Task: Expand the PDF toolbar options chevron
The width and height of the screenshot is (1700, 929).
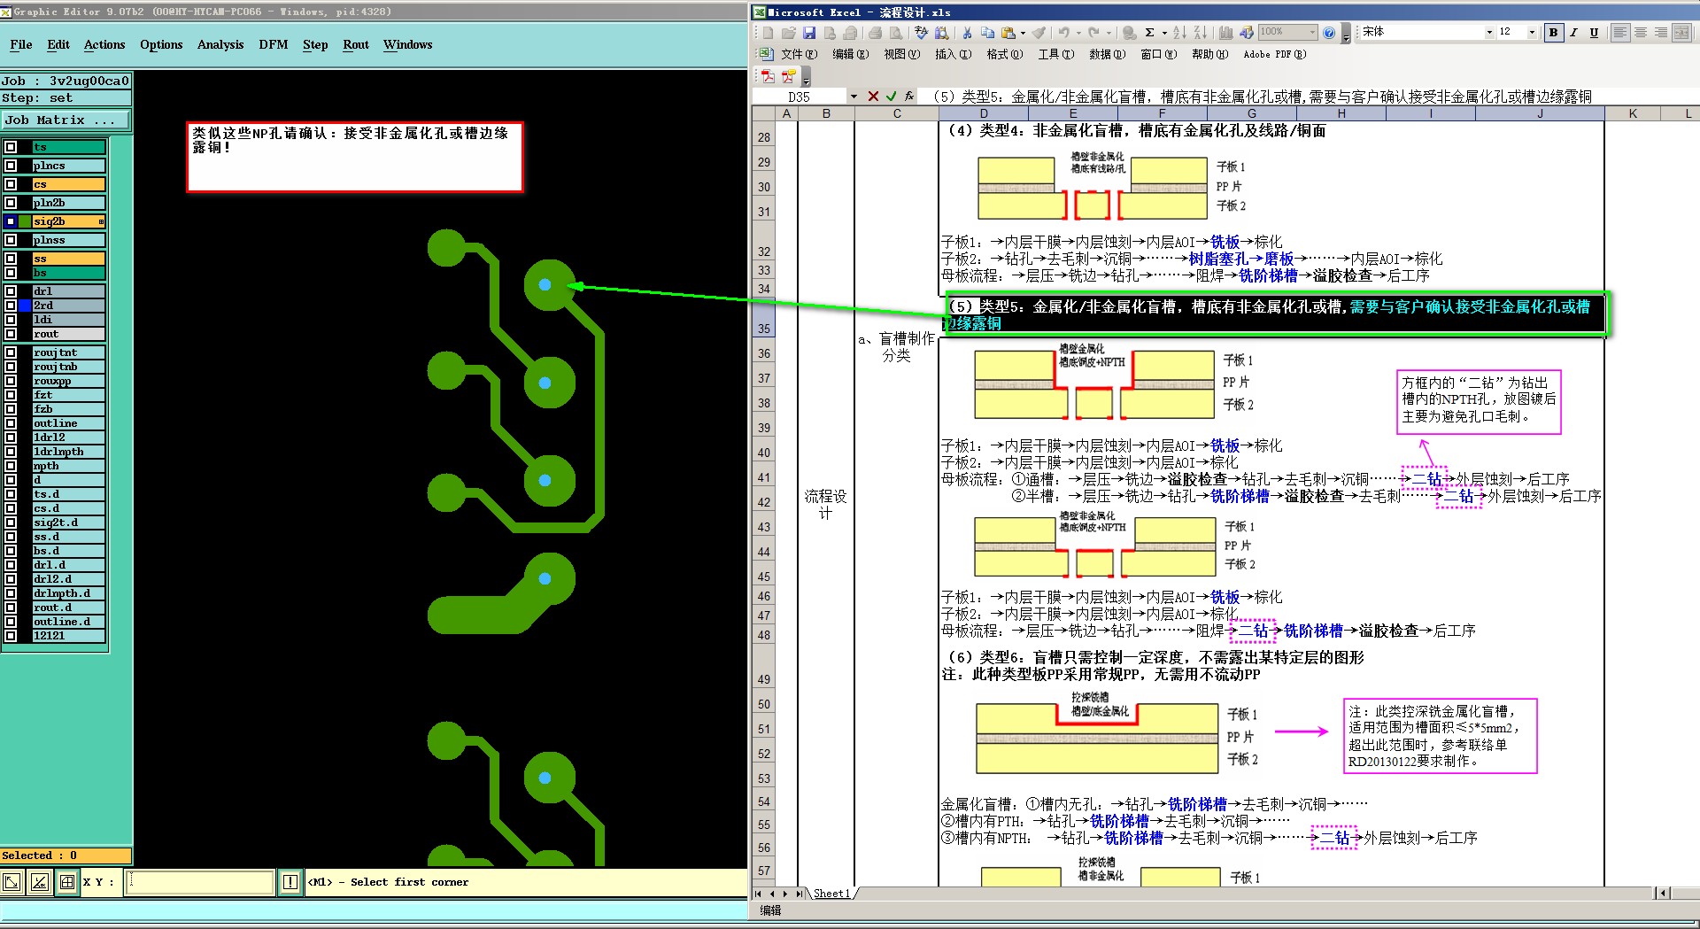Action: click(x=806, y=78)
